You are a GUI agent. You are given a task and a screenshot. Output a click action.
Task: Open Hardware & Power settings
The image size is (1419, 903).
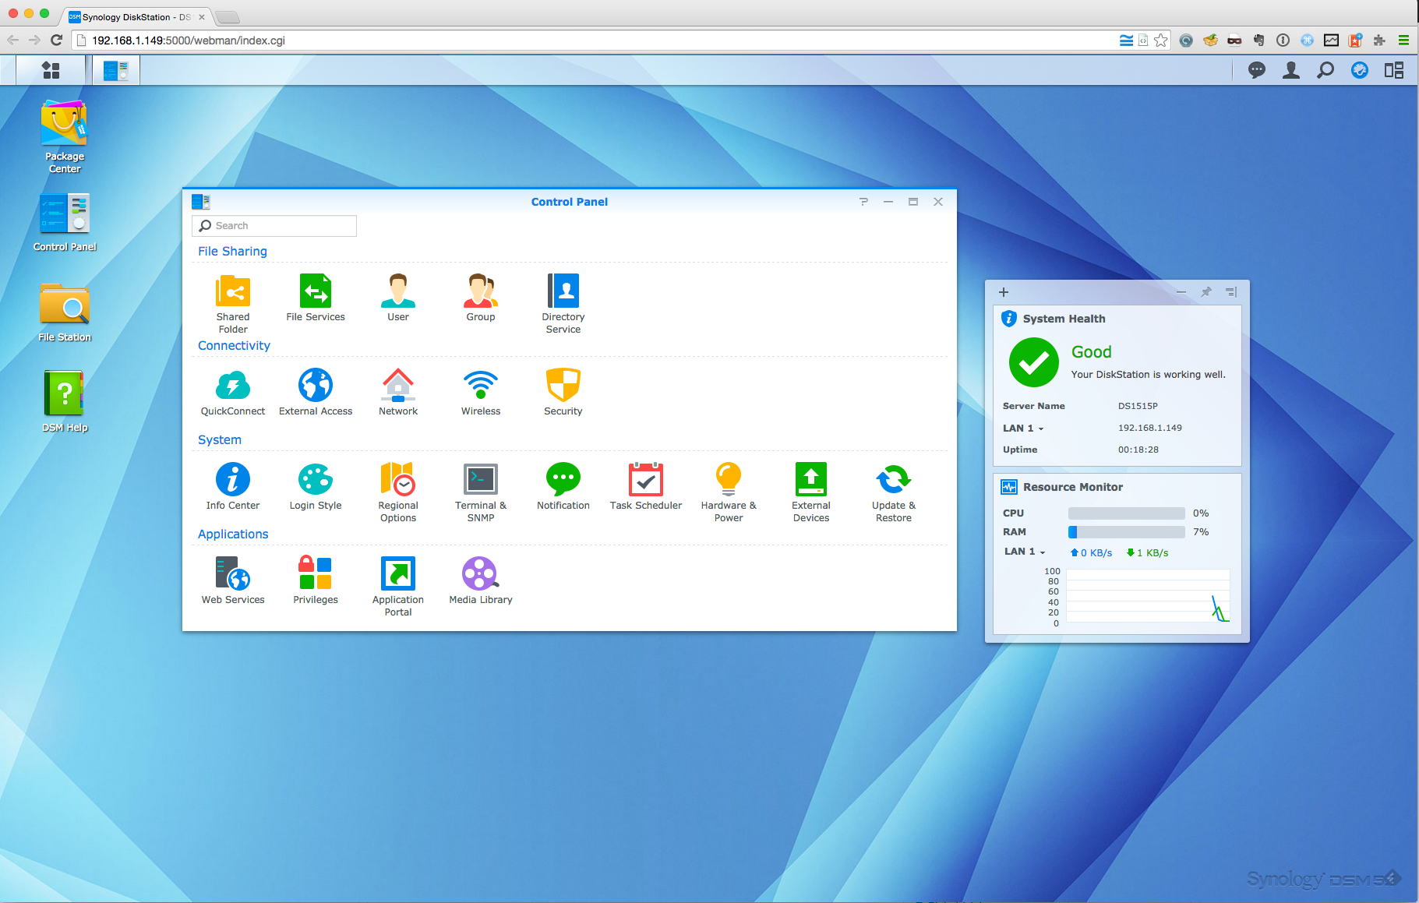[729, 492]
